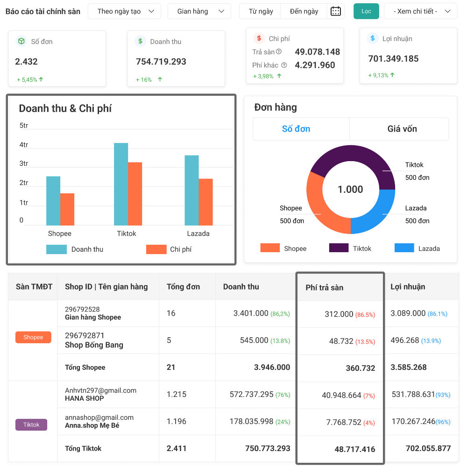Viewport: 467px width, 467px height.
Task: Click the red Chi phí dollar icon
Action: [259, 38]
